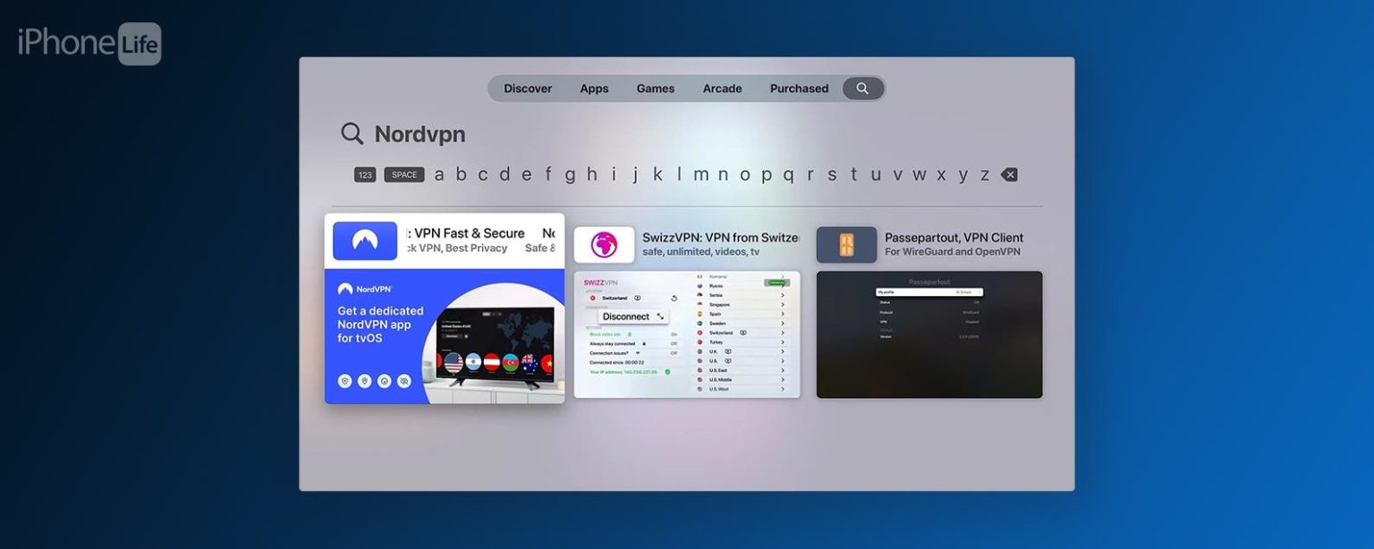1374x549 pixels.
Task: Click Disconnect button in SwizzVPN preview
Action: point(633,317)
